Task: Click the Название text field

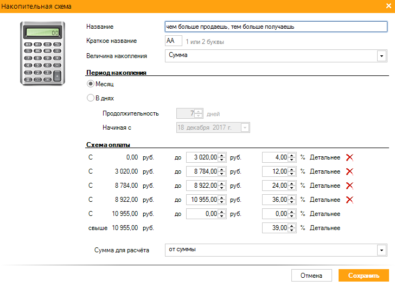Action: (x=276, y=27)
